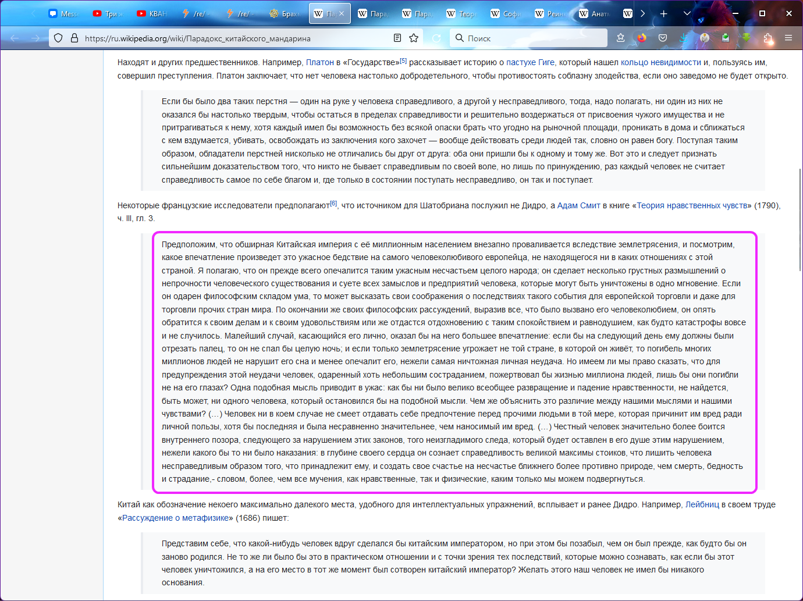
Task: Open the Downloads panel
Action: pos(684,38)
